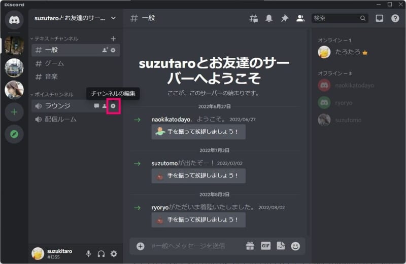This screenshot has height=264, width=406.
Task: Select the ゲーム text channel
Action: [54, 63]
